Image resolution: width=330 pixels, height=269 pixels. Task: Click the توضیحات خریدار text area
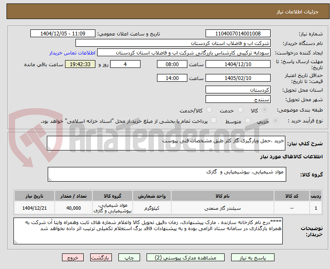[148, 231]
